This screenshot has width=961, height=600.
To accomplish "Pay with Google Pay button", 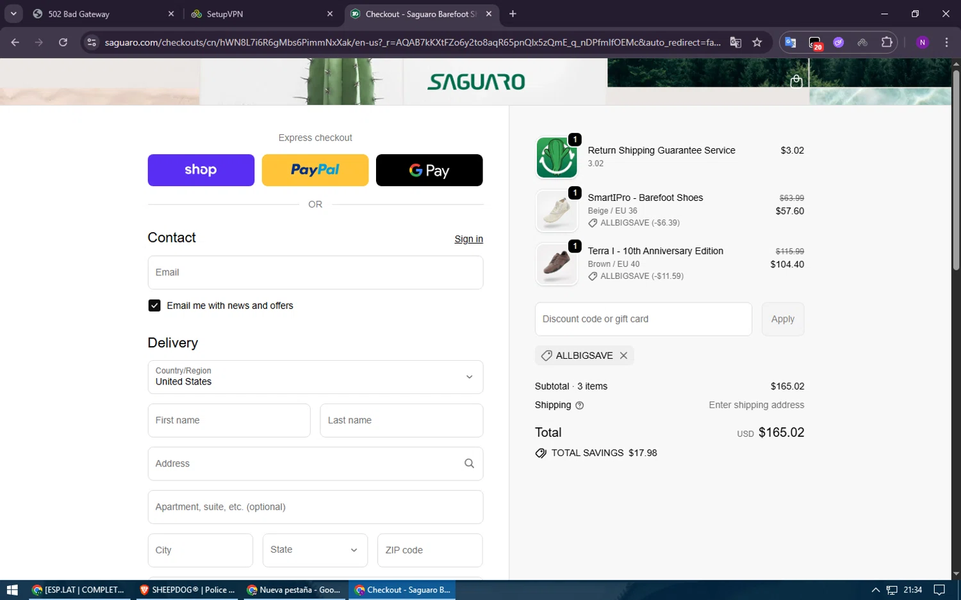I will click(x=429, y=170).
